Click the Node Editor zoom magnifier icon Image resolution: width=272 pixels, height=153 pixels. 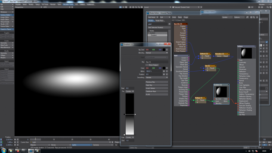point(254,17)
